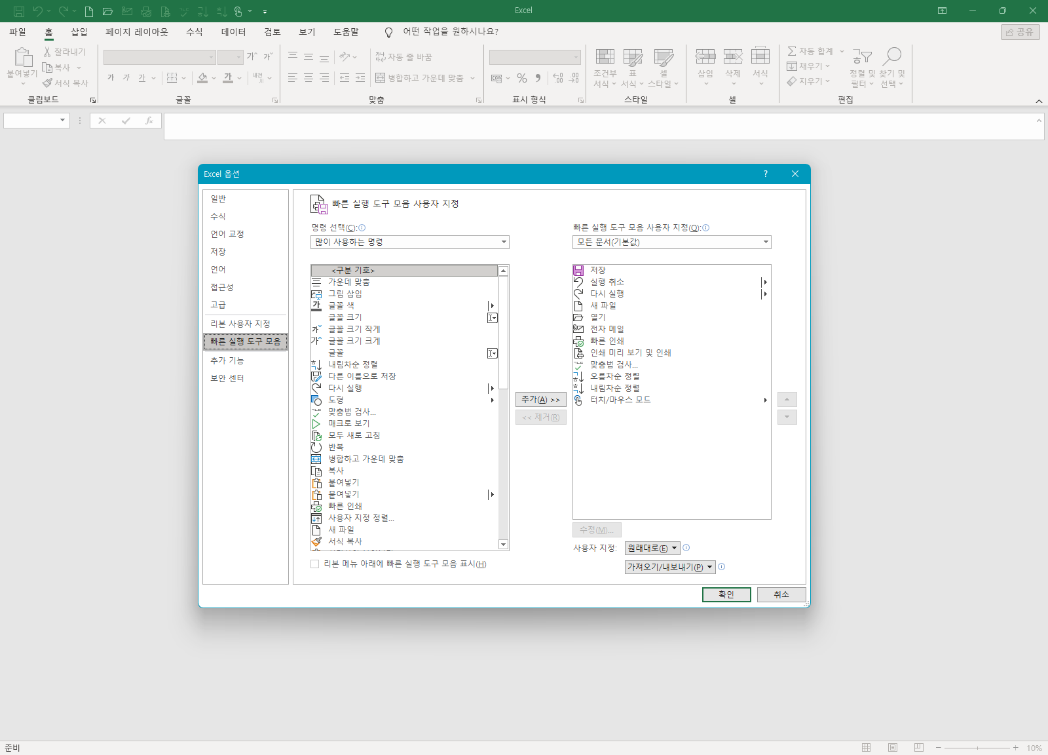The width and height of the screenshot is (1048, 755).
Task: Open the number format dropdown in ribbon
Action: click(576, 58)
